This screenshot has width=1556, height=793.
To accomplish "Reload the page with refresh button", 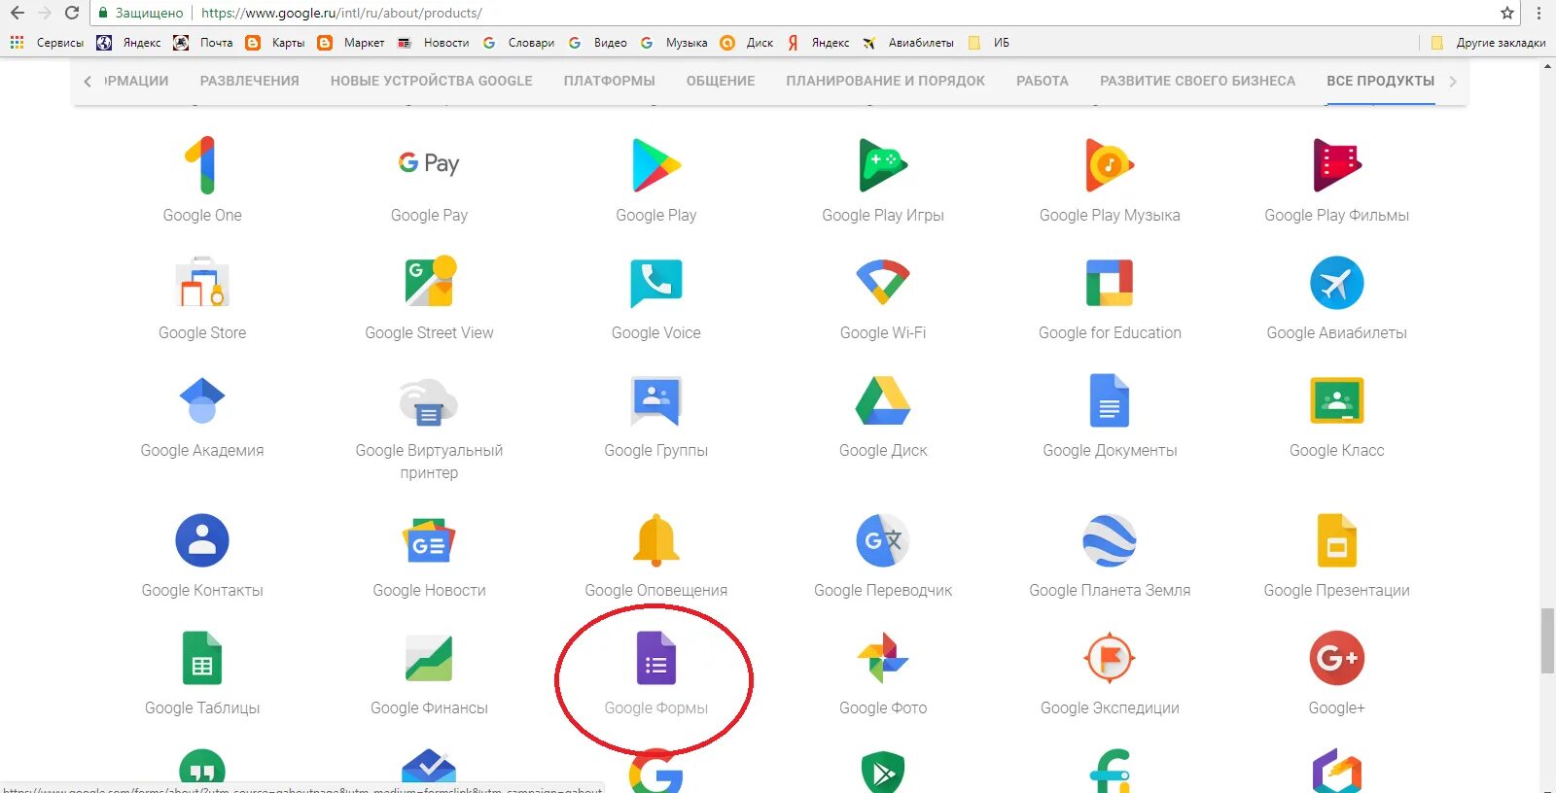I will tap(71, 13).
